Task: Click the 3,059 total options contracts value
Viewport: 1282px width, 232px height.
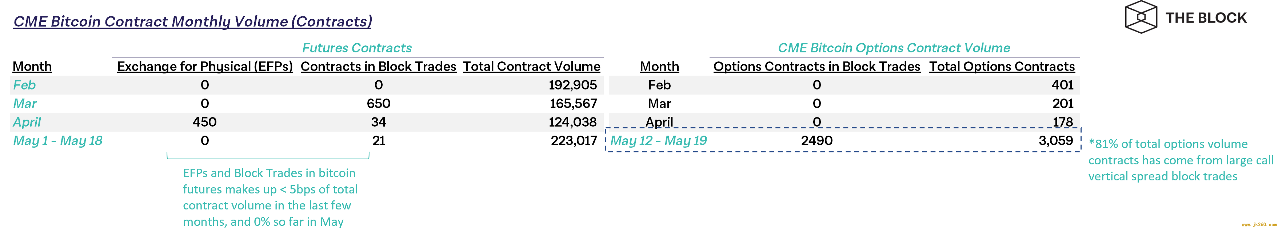Action: coord(1055,141)
